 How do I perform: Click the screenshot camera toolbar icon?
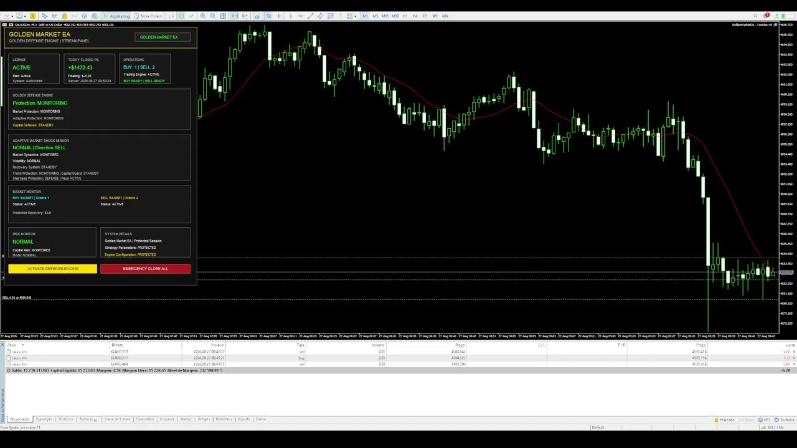coord(257,16)
